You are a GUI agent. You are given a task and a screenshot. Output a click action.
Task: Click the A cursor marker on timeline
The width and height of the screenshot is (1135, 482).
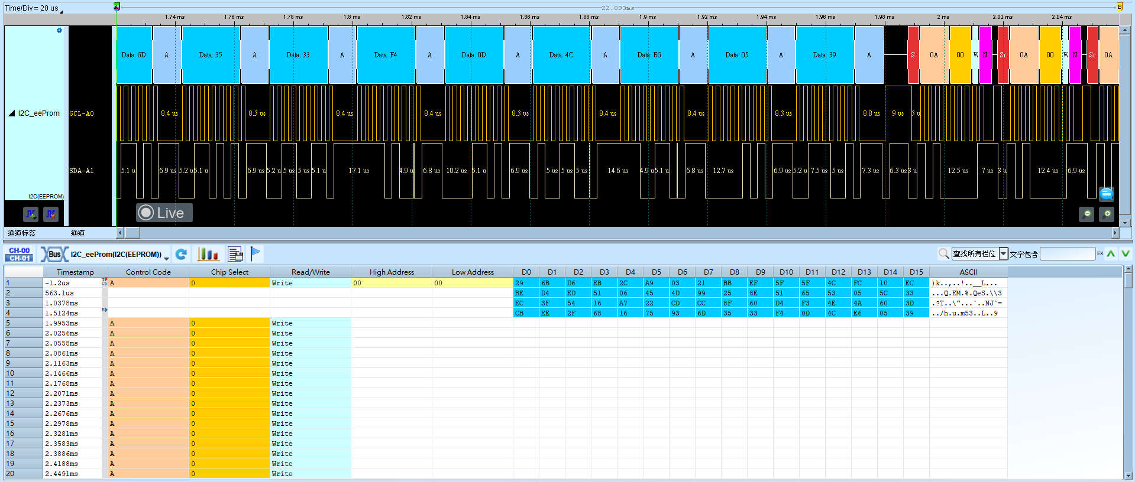(x=117, y=6)
